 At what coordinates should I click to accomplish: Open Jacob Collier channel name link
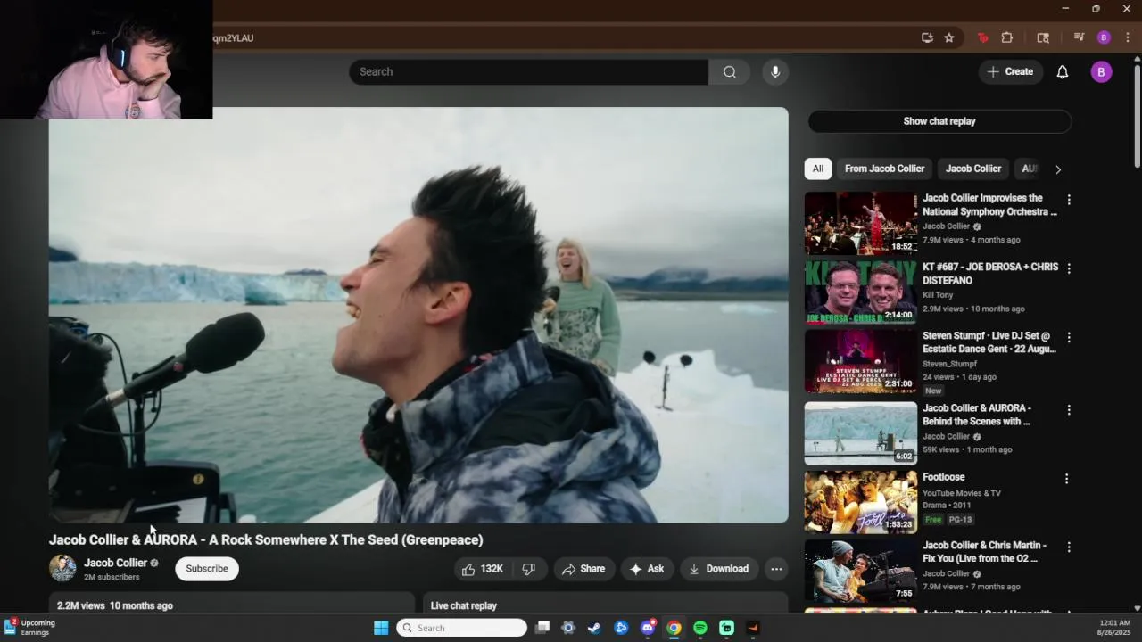click(x=115, y=564)
